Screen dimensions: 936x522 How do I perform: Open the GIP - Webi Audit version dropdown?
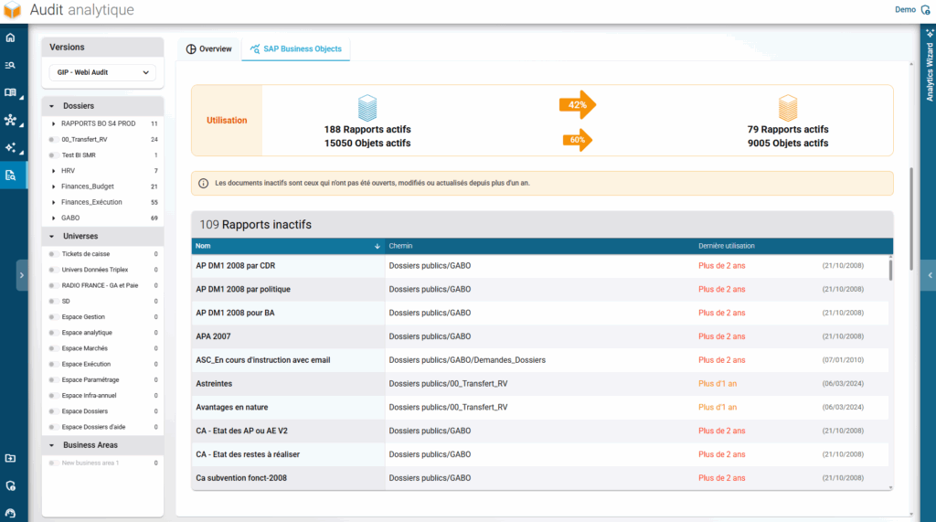tap(102, 72)
